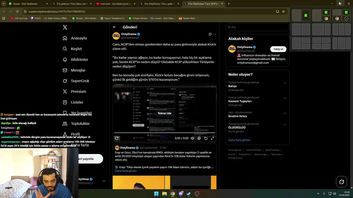Image resolution: width=353 pixels, height=198 pixels.
Task: Open Premium in the sidebar
Action: coord(74,92)
